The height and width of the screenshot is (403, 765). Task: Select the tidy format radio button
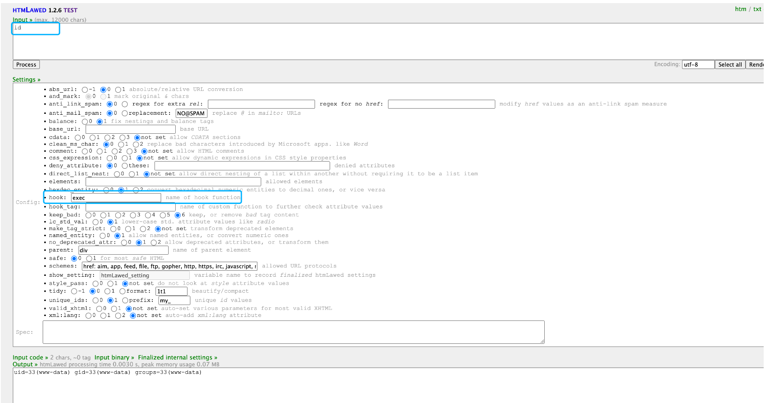123,291
